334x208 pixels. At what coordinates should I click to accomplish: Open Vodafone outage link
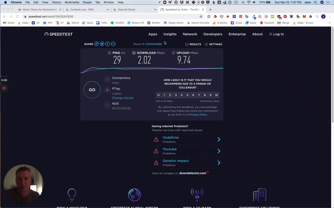[x=170, y=138]
